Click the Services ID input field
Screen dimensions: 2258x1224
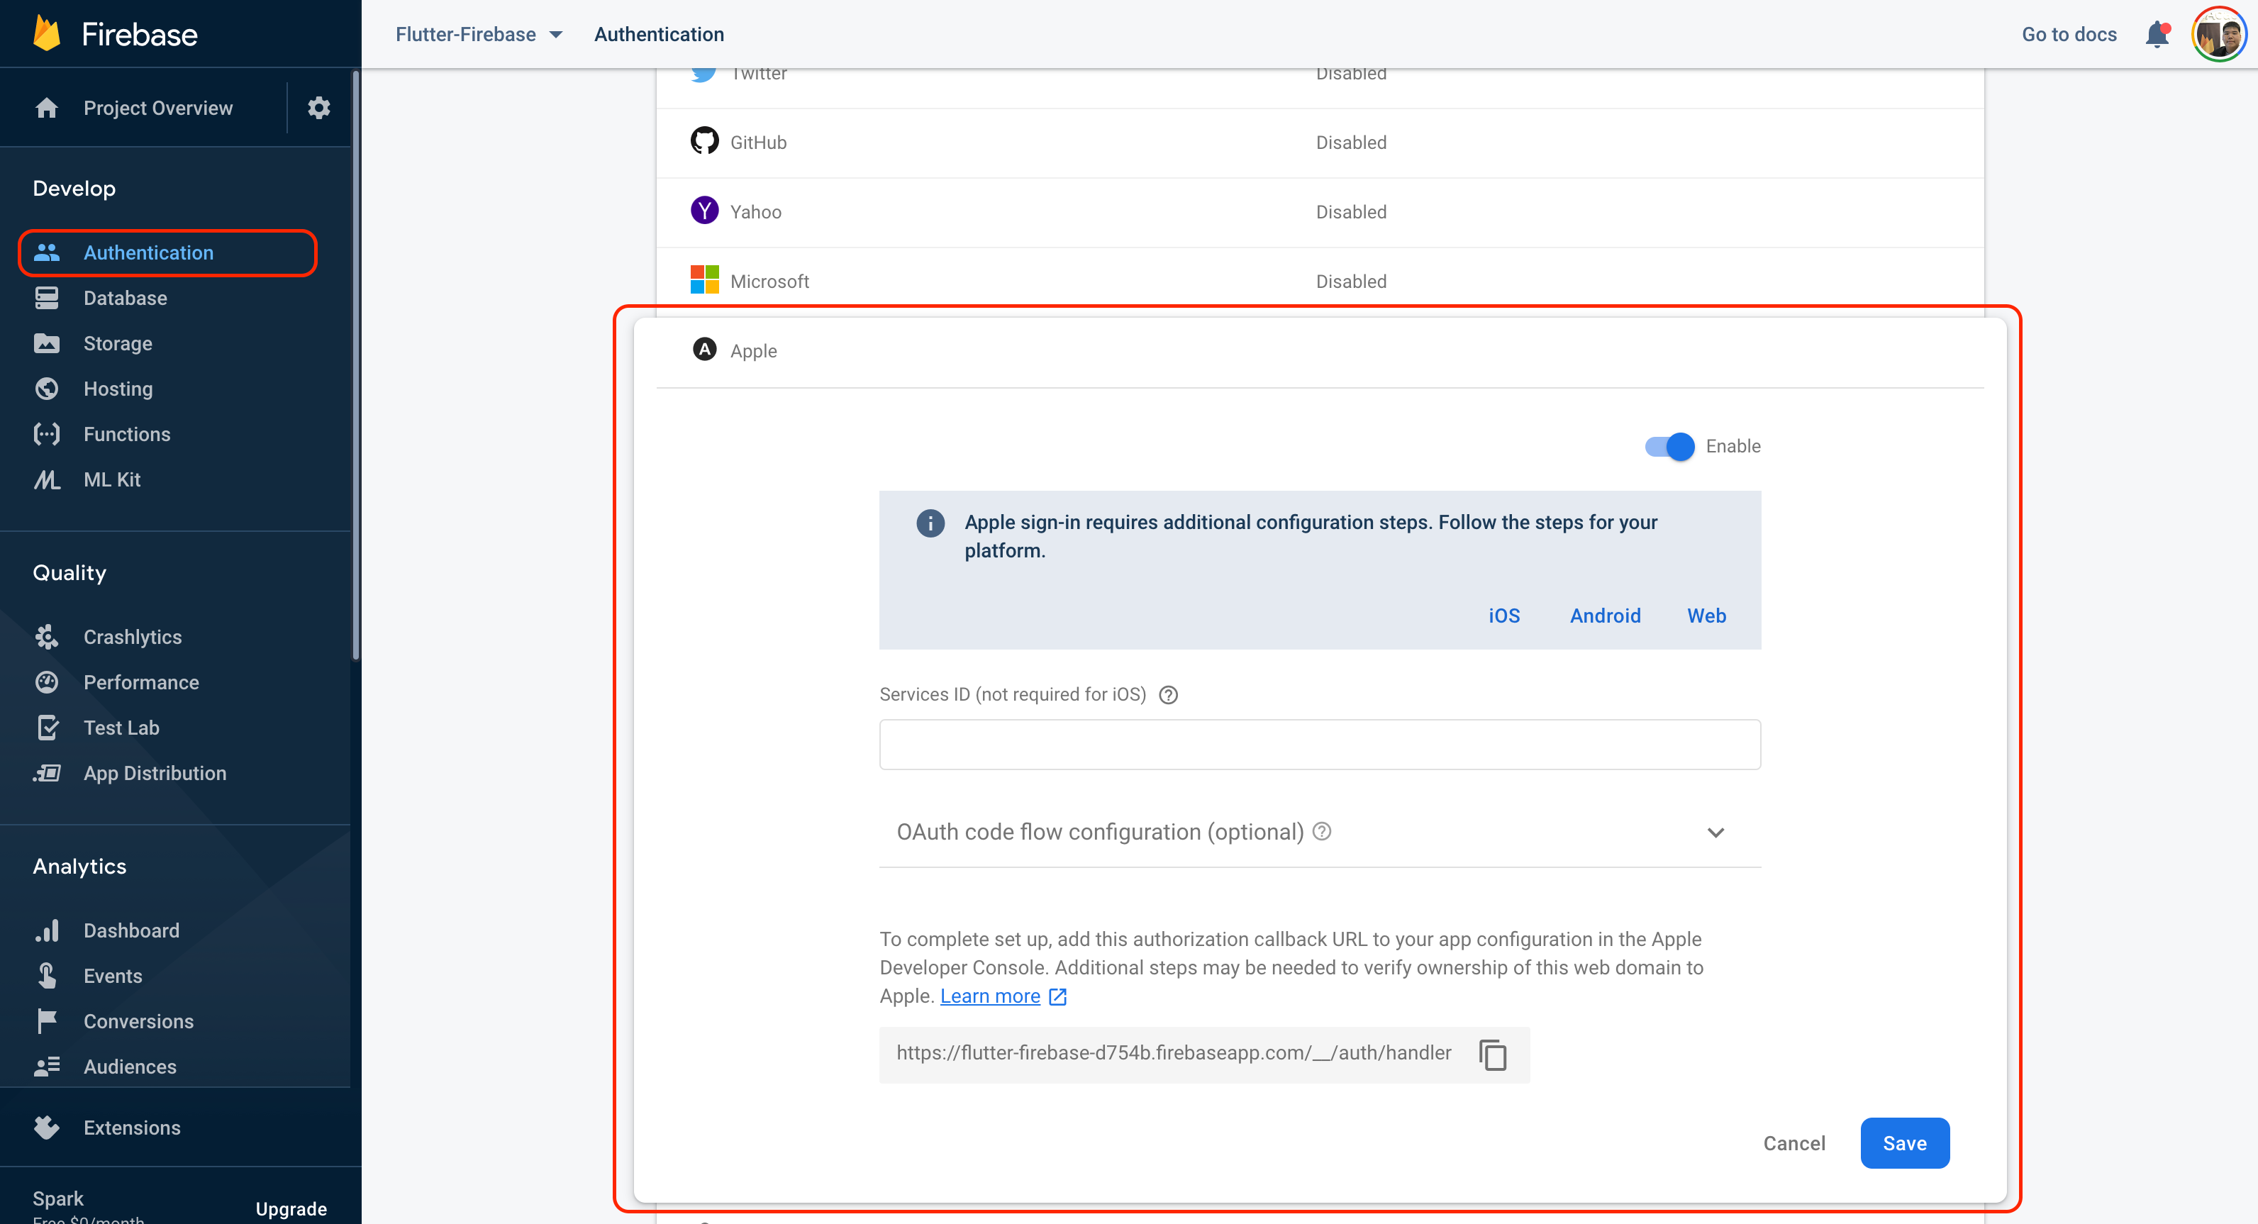tap(1318, 745)
